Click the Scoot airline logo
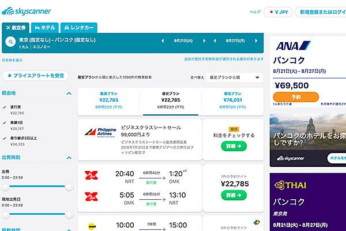 [92, 226]
